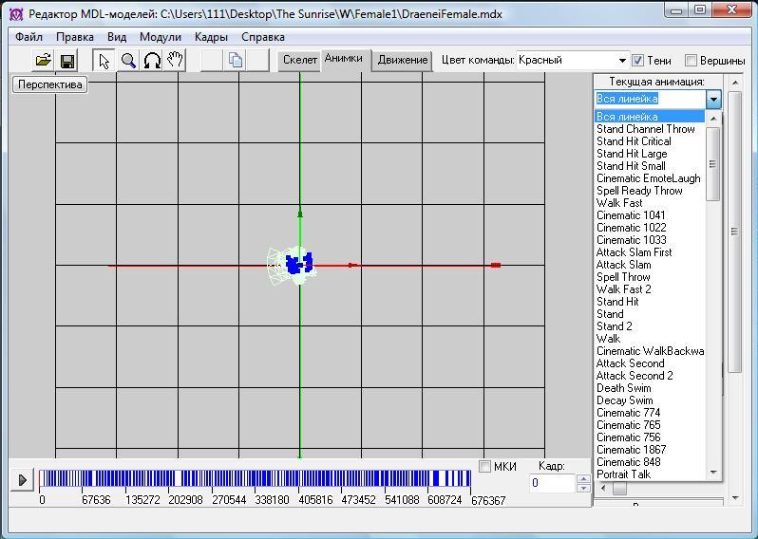Enable the Вершины checkbox
The image size is (758, 539).
point(692,61)
